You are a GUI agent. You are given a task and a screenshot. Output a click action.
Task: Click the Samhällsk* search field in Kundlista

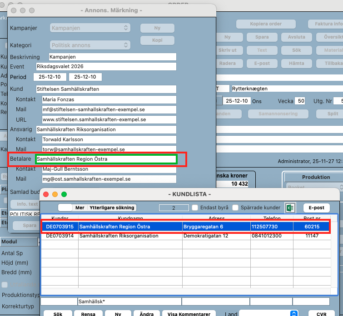click(129, 301)
